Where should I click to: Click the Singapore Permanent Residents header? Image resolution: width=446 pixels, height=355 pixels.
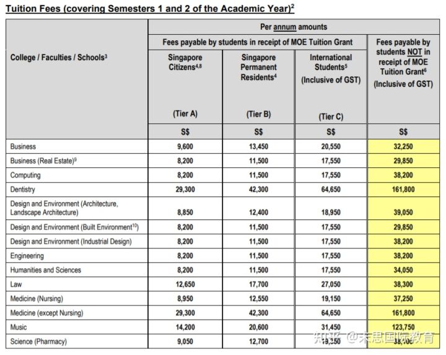point(258,67)
